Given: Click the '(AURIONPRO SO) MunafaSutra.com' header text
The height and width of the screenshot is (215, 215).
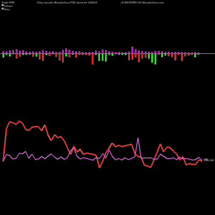Looking at the screenshot, I should 142,3.
